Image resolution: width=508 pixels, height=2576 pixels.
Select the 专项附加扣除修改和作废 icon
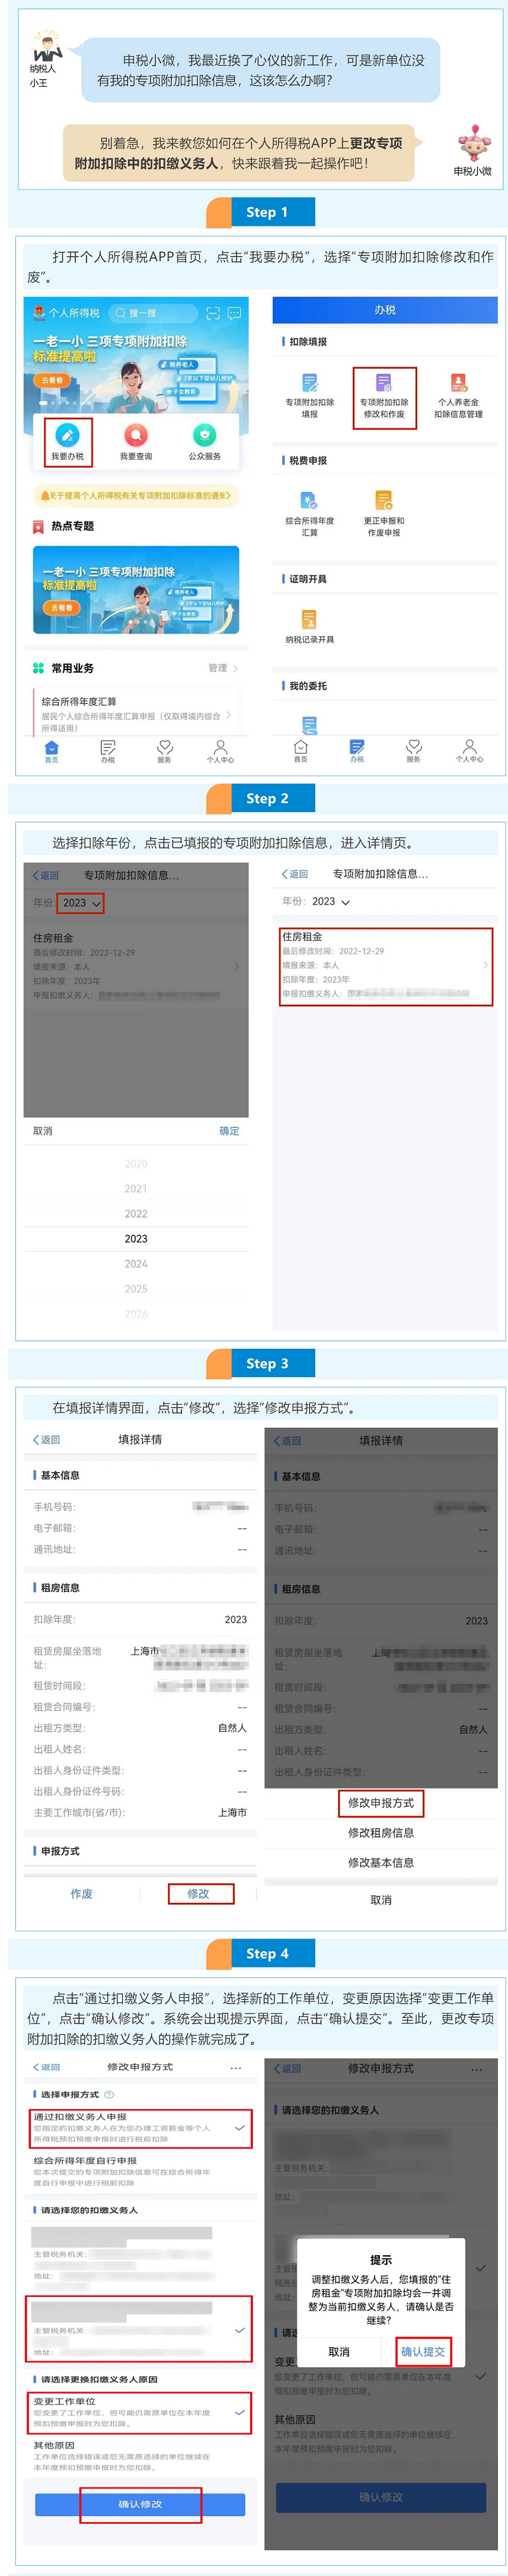[384, 383]
